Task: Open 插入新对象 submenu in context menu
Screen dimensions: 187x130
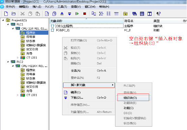Action: 89,85
